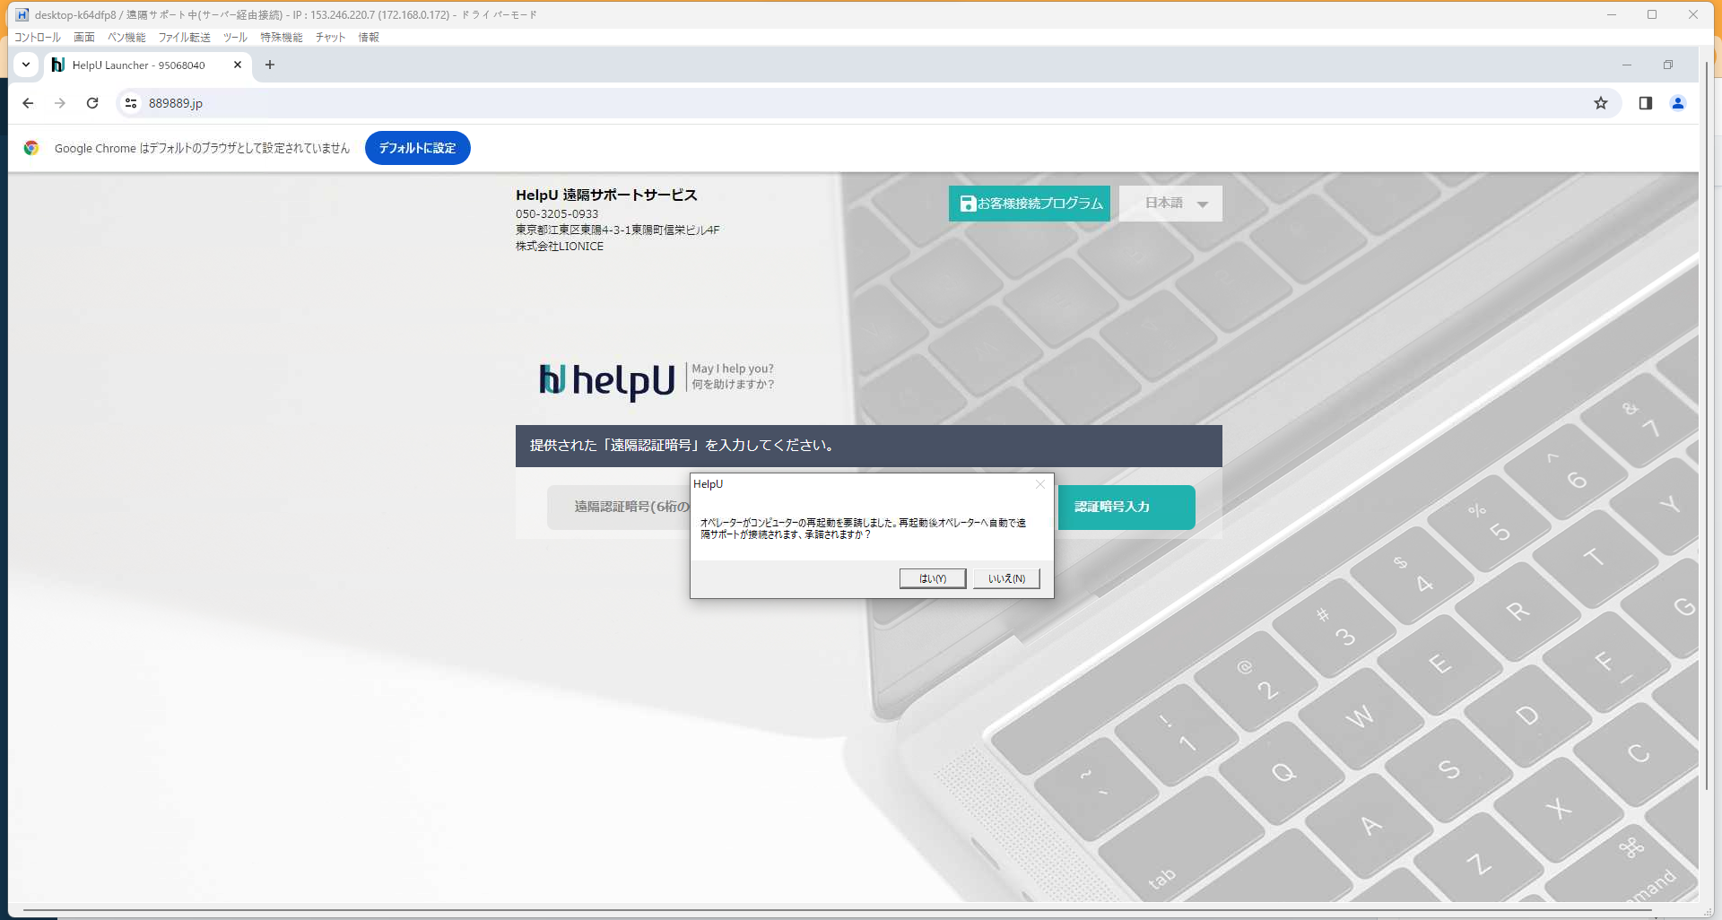Click the phone number 050-3205-0933
This screenshot has height=920, width=1722.
pyautogui.click(x=557, y=214)
